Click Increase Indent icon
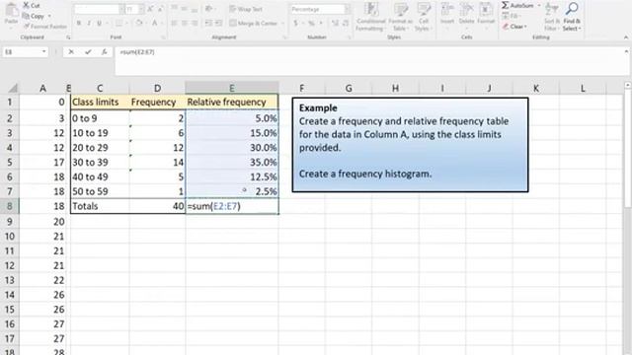 218,24
